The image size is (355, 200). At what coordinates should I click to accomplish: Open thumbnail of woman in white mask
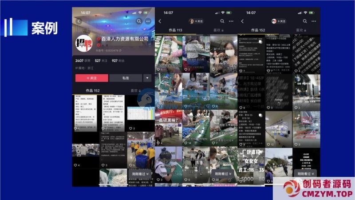coord(224,54)
